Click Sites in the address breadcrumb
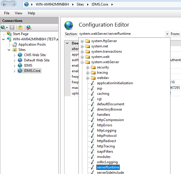 tap(80, 4)
